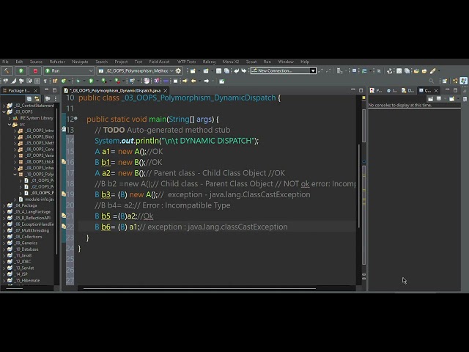The width and height of the screenshot is (469, 352).
Task: Collapse the src folder node
Action: pos(10,124)
